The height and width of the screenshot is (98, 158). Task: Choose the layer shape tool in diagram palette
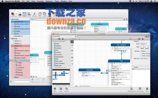click(x=72, y=60)
